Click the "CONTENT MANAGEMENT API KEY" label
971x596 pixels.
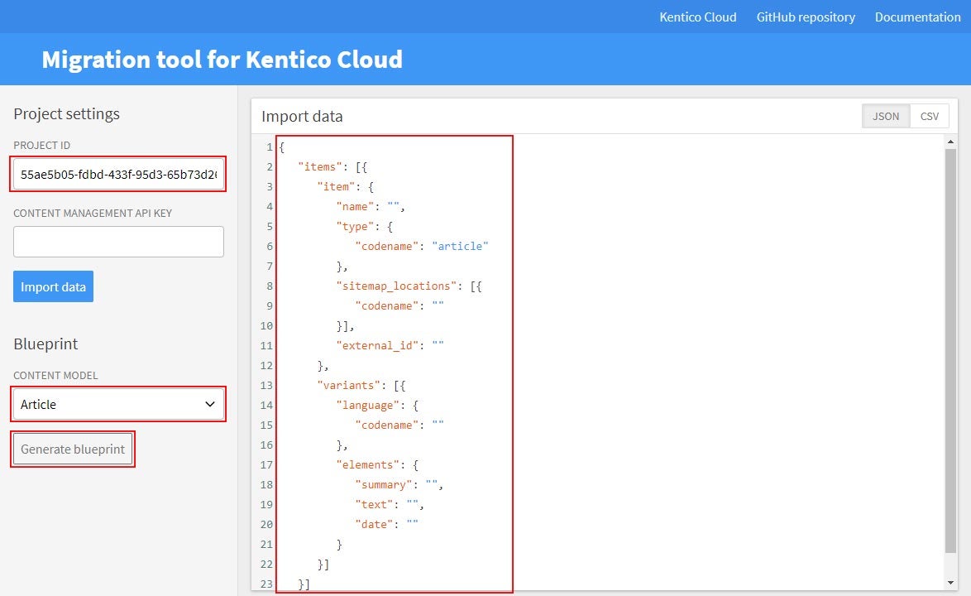[x=93, y=213]
